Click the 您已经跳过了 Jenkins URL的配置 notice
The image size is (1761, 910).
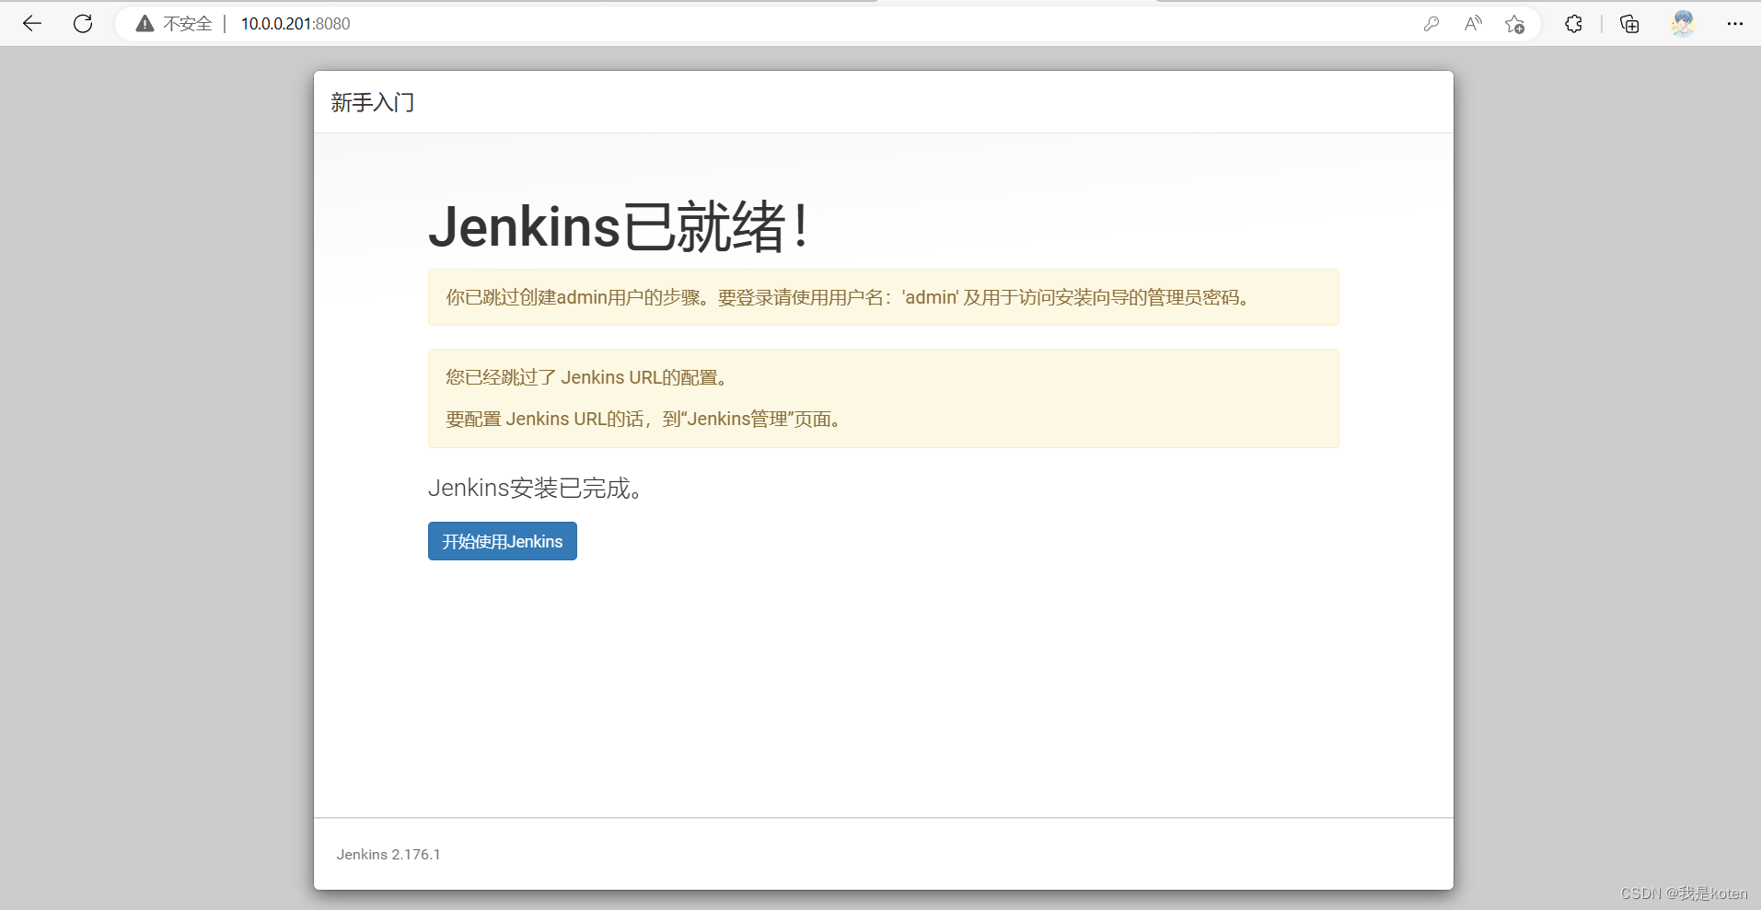[589, 377]
